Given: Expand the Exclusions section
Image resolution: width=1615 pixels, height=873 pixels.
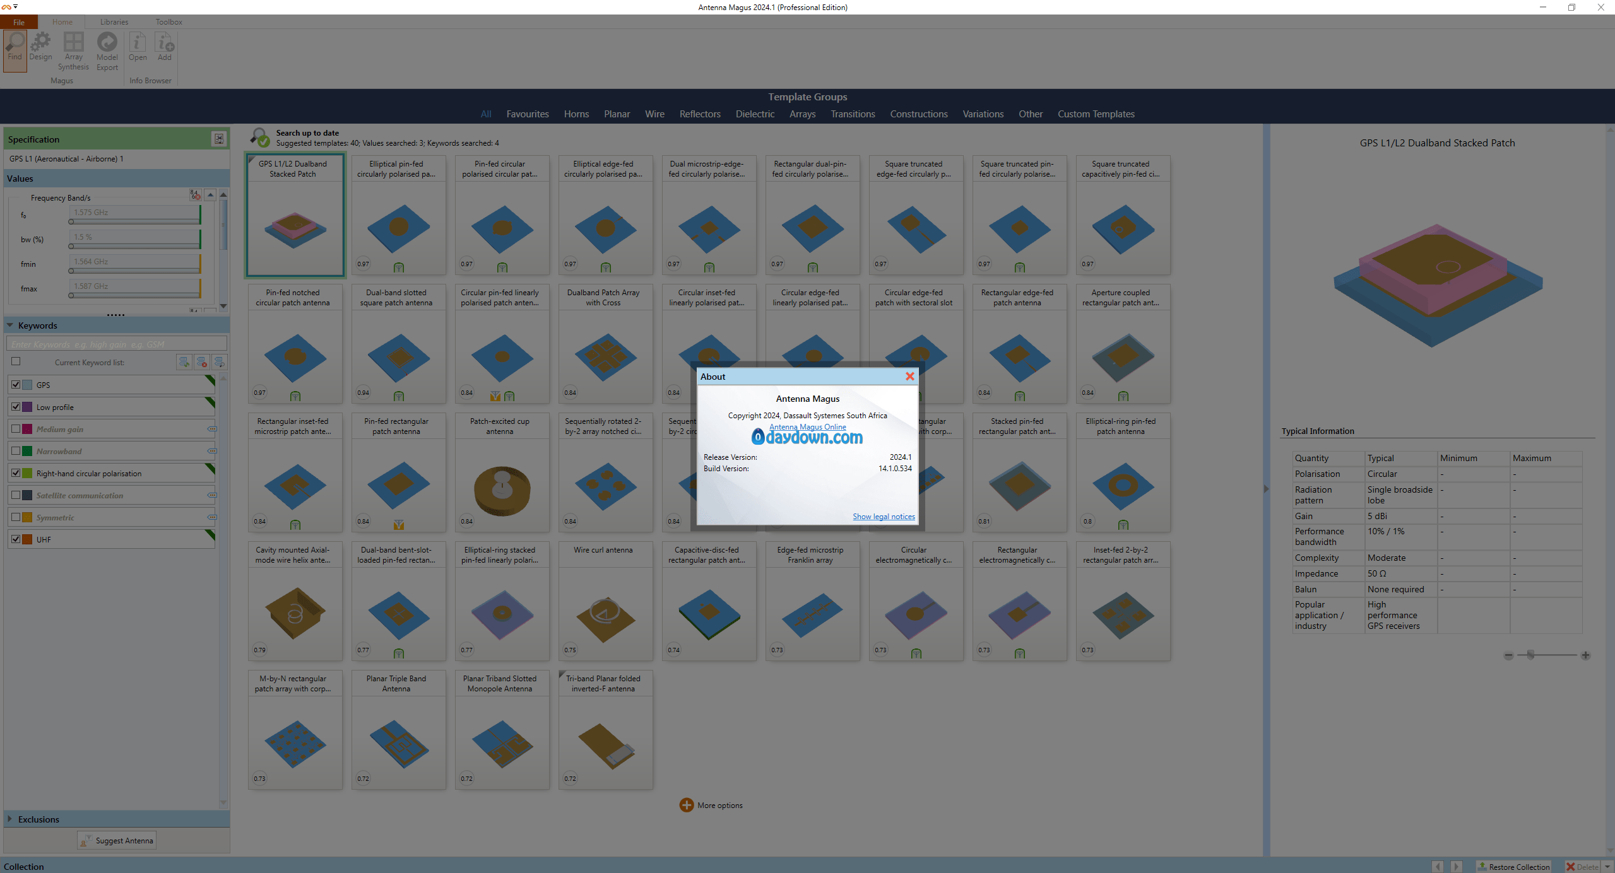Looking at the screenshot, I should click(10, 819).
